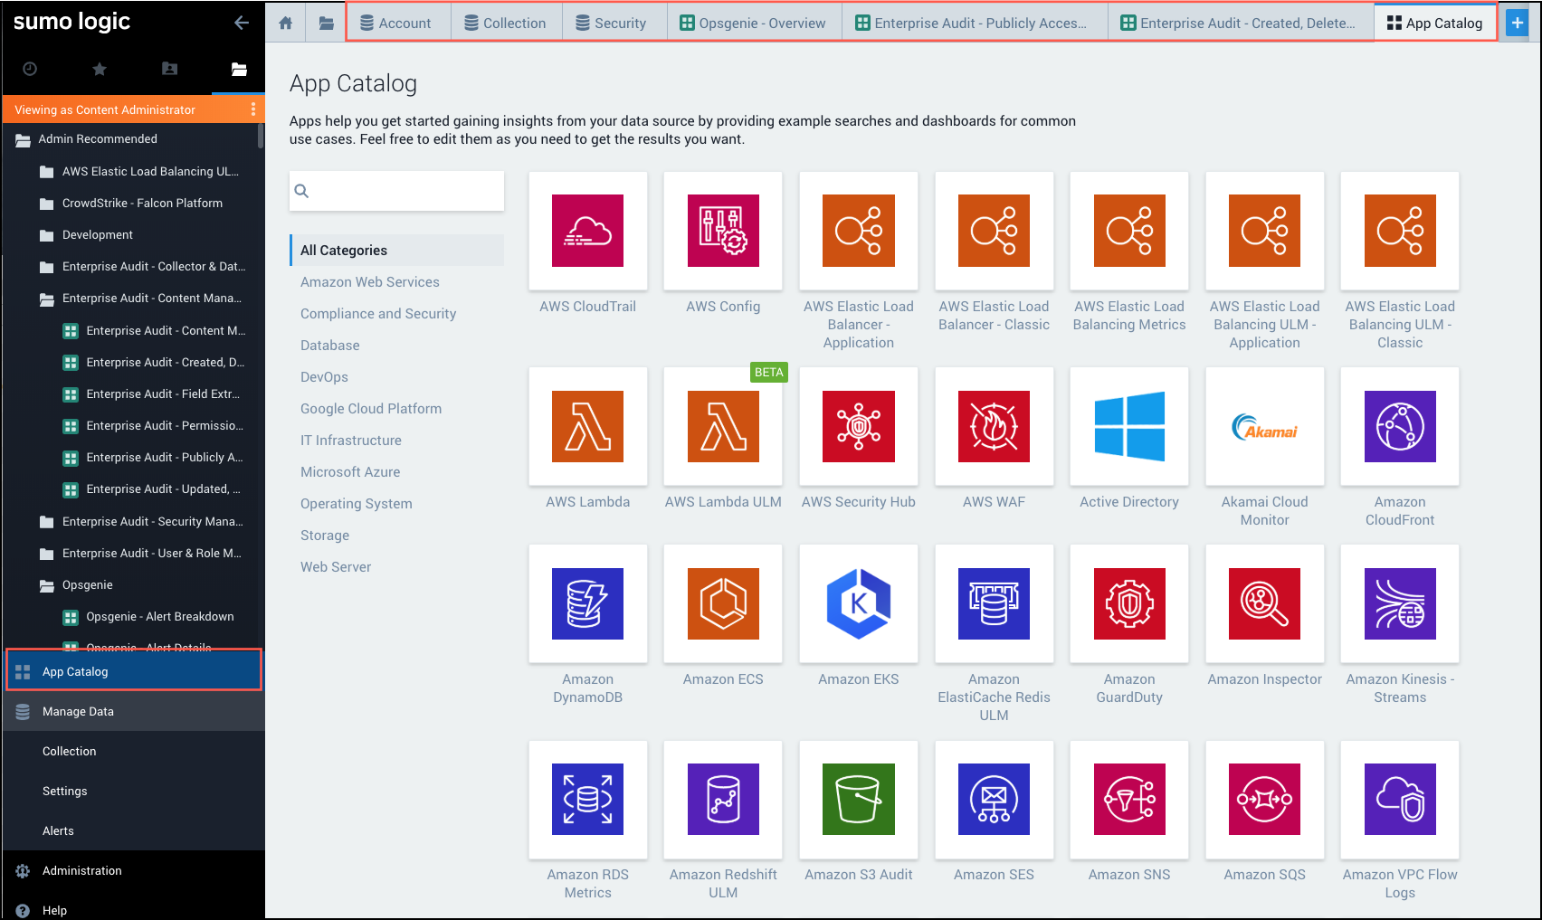The width and height of the screenshot is (1542, 920).
Task: Open the Amazon EKS app tile
Action: pos(858,603)
